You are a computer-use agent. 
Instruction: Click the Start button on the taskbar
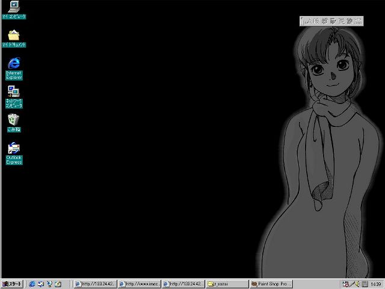[x=12, y=284]
